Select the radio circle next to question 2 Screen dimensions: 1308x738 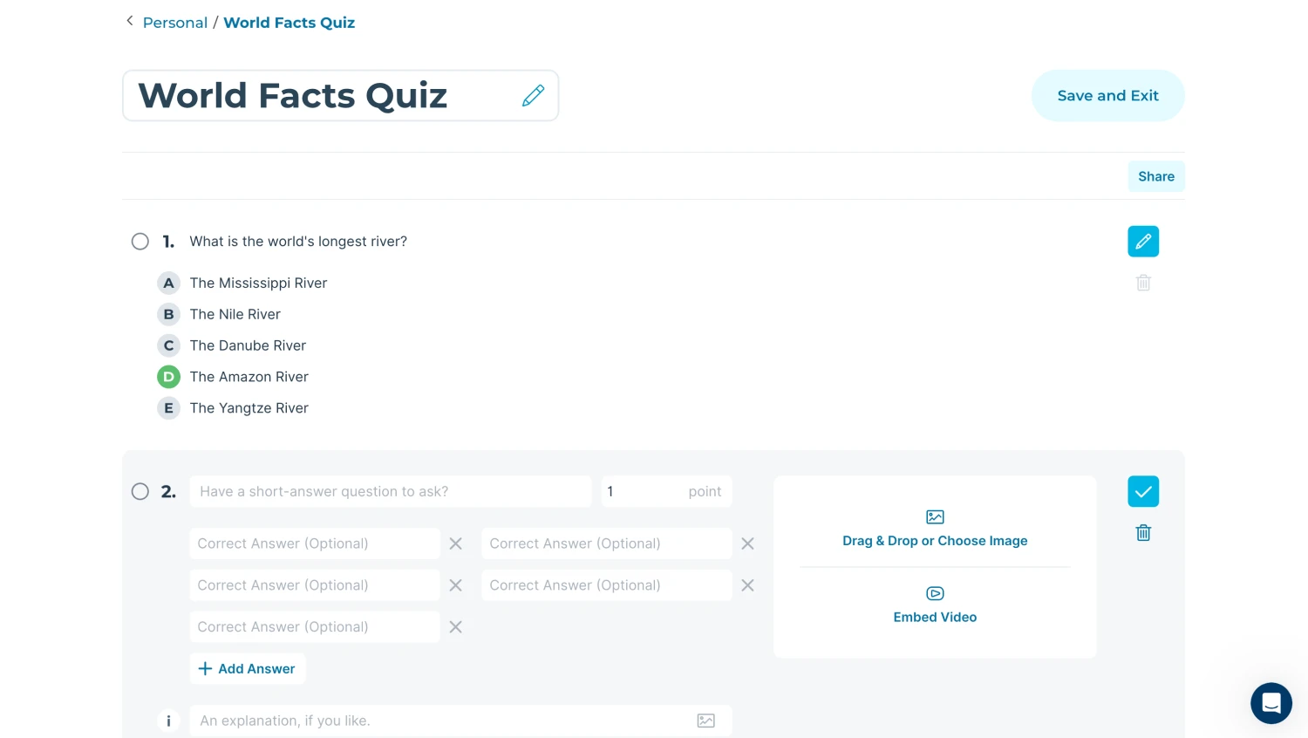(140, 491)
